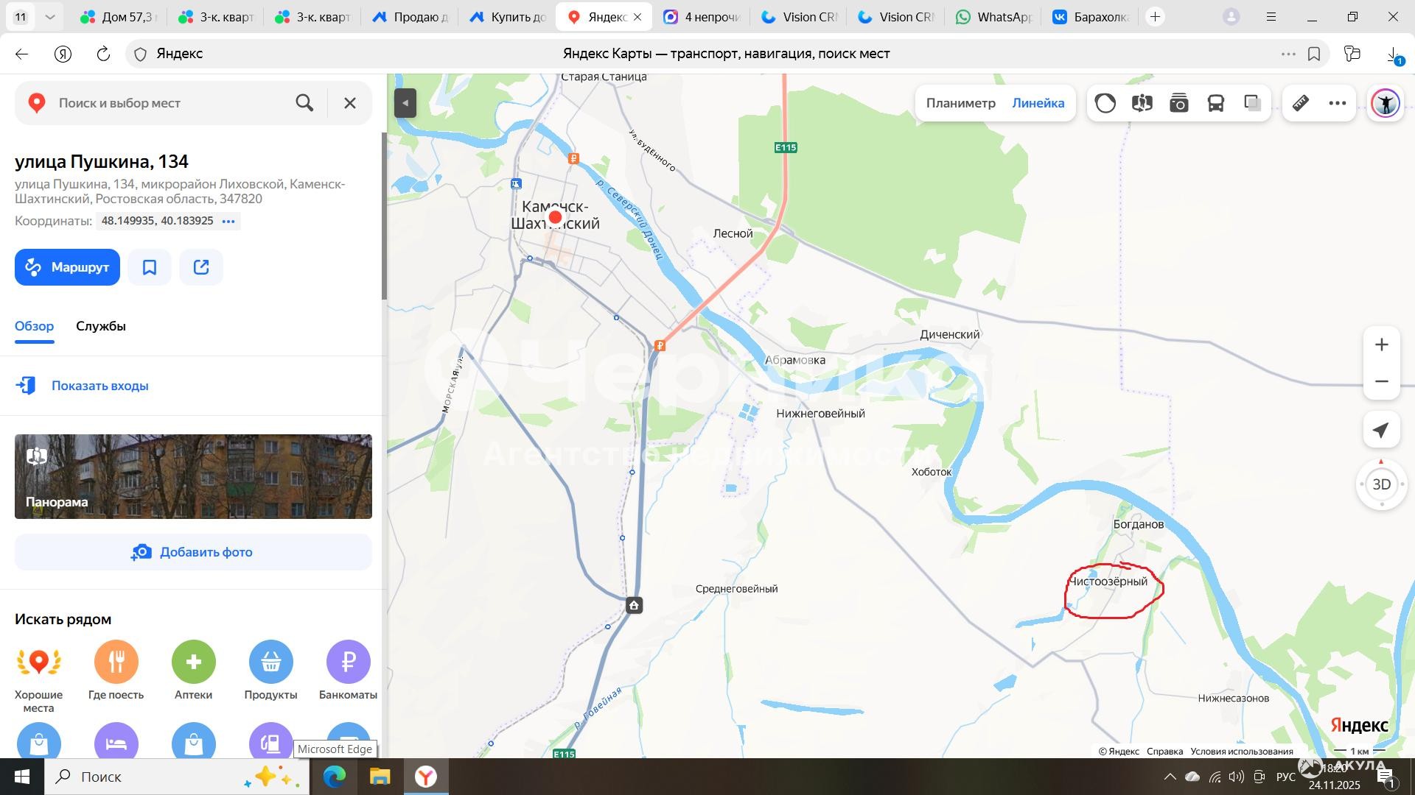Click the ruler measurement tool icon
Image resolution: width=1415 pixels, height=795 pixels.
pos(1300,103)
